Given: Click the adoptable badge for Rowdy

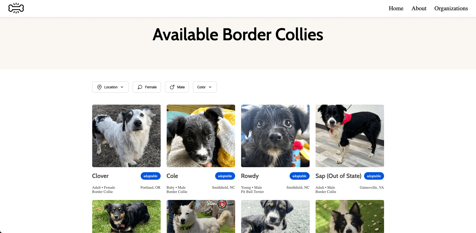Looking at the screenshot, I should pyautogui.click(x=299, y=176).
